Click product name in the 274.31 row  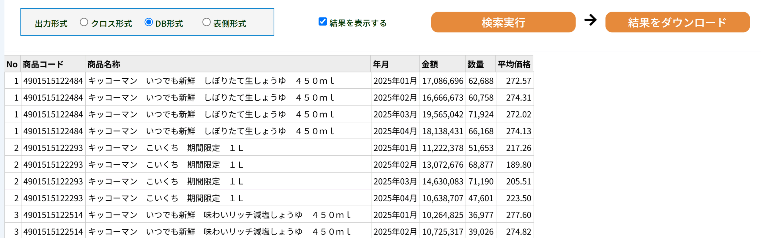click(x=228, y=98)
